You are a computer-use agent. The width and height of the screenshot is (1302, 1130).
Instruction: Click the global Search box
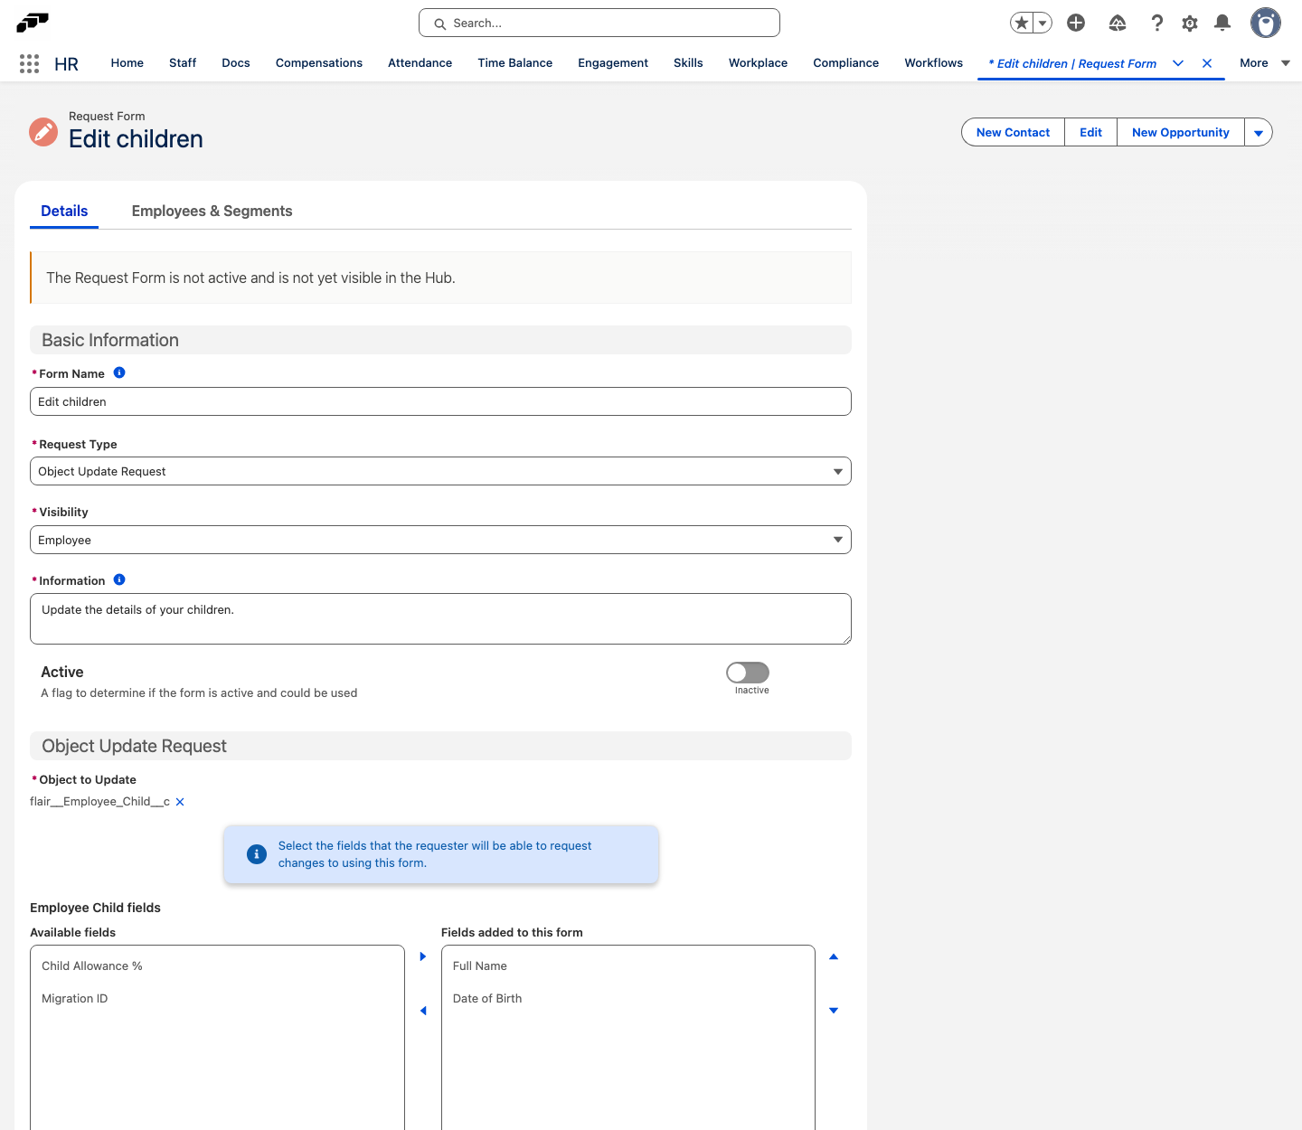click(x=599, y=23)
